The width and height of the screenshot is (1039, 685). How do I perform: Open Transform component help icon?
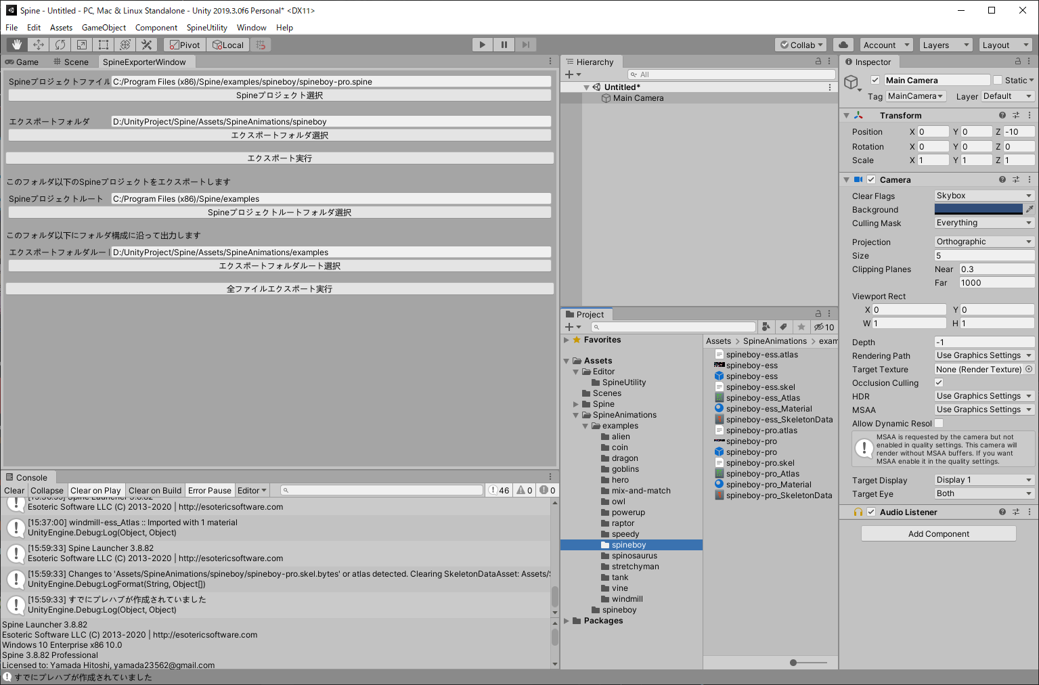pyautogui.click(x=1002, y=115)
